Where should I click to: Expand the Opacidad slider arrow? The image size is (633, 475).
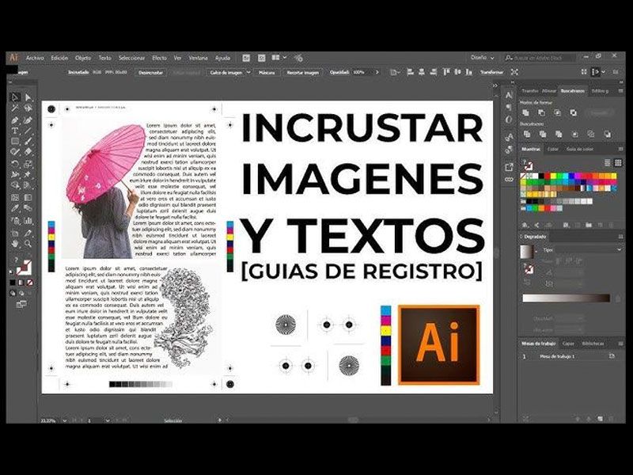coord(377,72)
